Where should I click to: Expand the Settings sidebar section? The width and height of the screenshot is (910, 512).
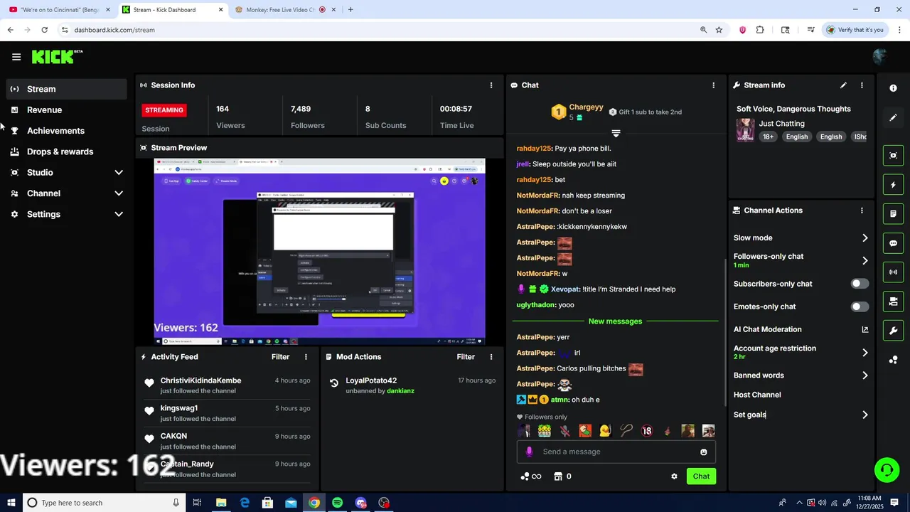[x=119, y=214]
